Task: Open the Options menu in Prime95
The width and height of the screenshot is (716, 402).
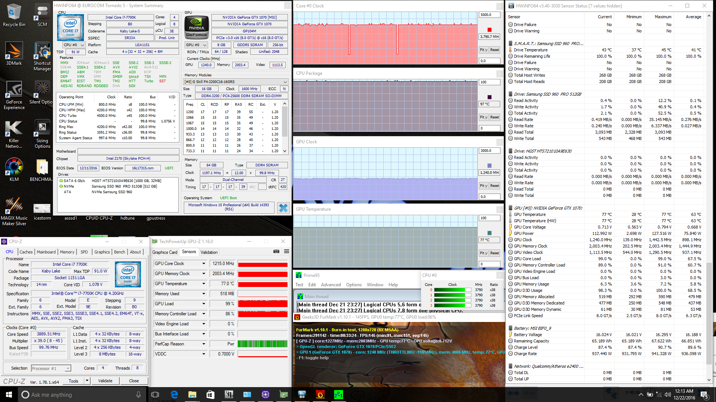Action: pyautogui.click(x=354, y=285)
